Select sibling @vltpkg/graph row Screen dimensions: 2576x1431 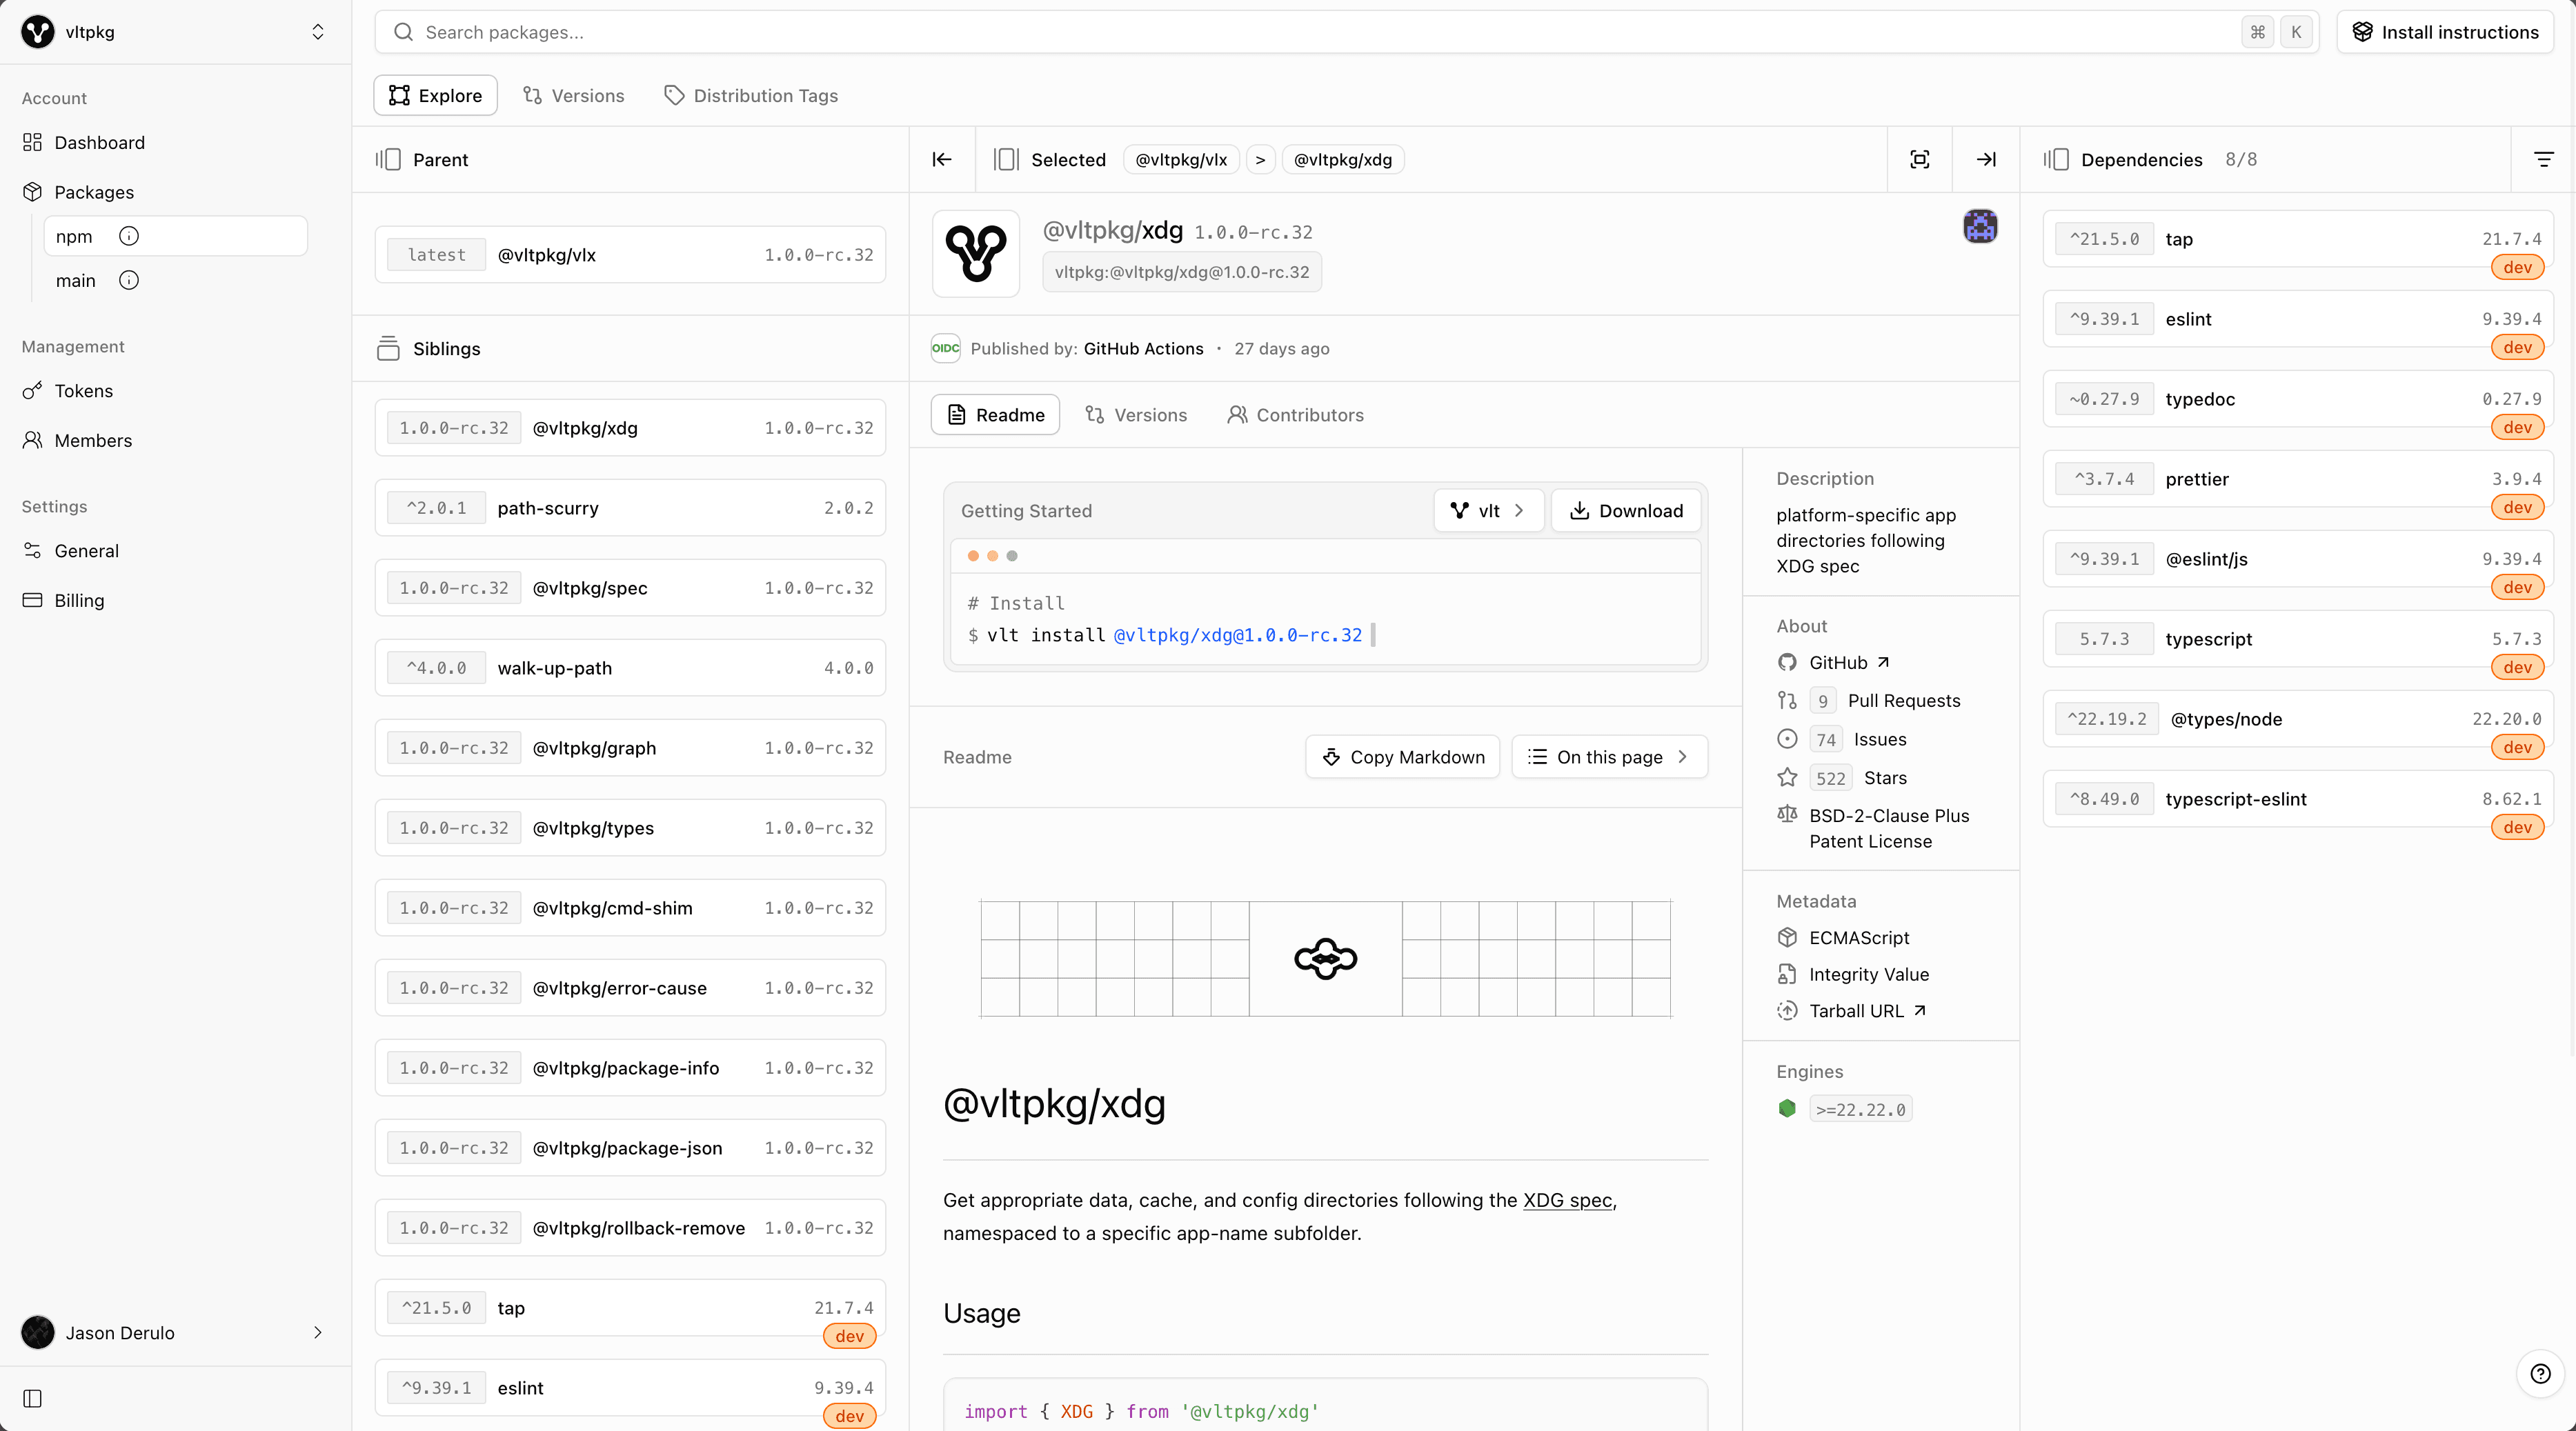[x=630, y=747]
